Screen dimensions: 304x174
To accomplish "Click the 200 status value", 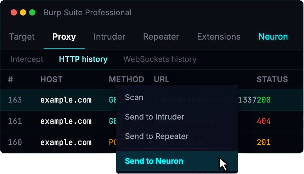I will 264,100.
